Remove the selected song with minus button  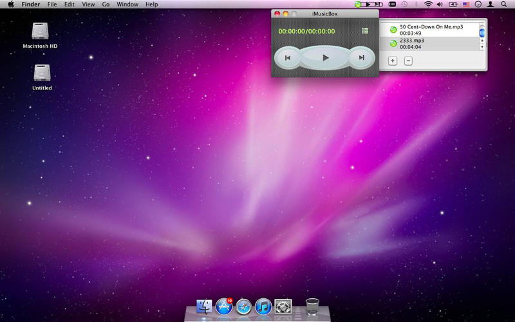point(408,61)
